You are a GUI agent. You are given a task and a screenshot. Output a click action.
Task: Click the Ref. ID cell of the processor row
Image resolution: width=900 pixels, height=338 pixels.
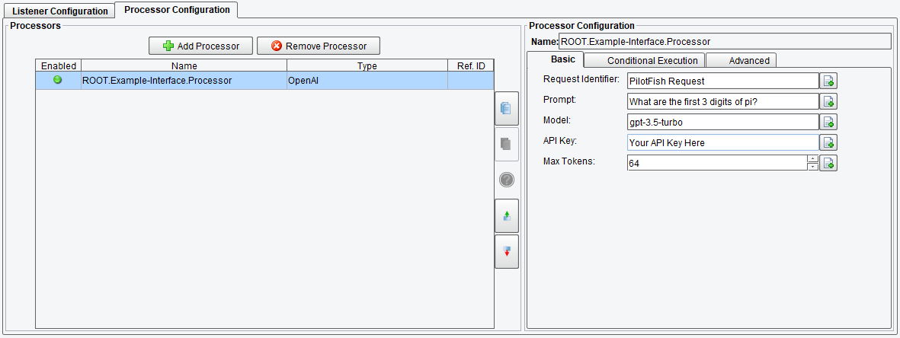click(471, 81)
